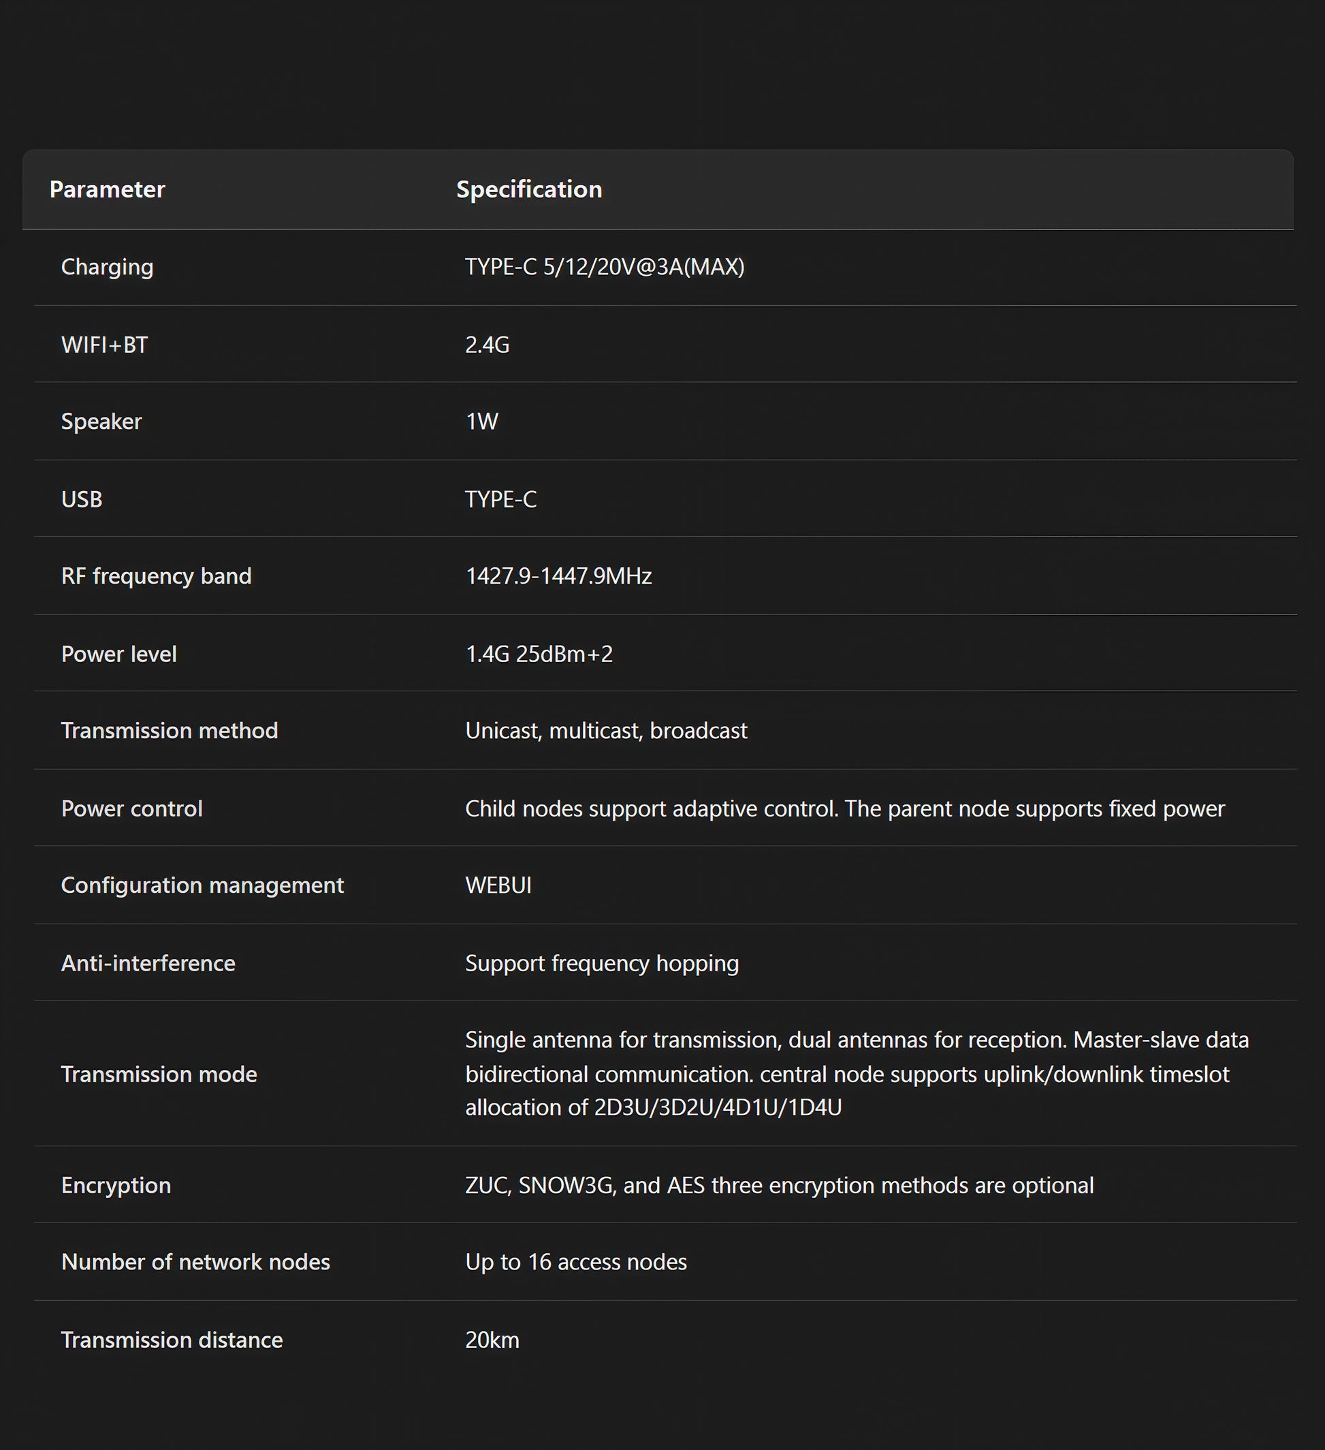This screenshot has height=1450, width=1325.
Task: Click the Transmission method label
Action: 169,731
